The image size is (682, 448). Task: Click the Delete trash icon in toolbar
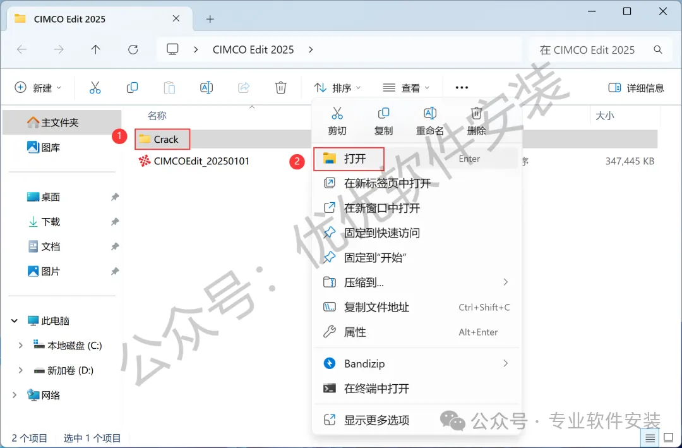point(281,87)
